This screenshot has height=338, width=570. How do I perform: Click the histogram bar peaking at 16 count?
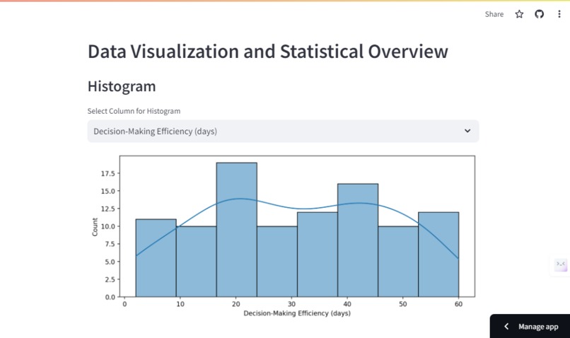(x=358, y=240)
